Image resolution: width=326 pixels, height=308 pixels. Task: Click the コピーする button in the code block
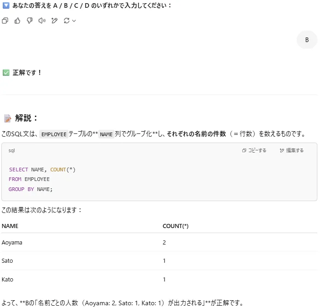pyautogui.click(x=254, y=150)
